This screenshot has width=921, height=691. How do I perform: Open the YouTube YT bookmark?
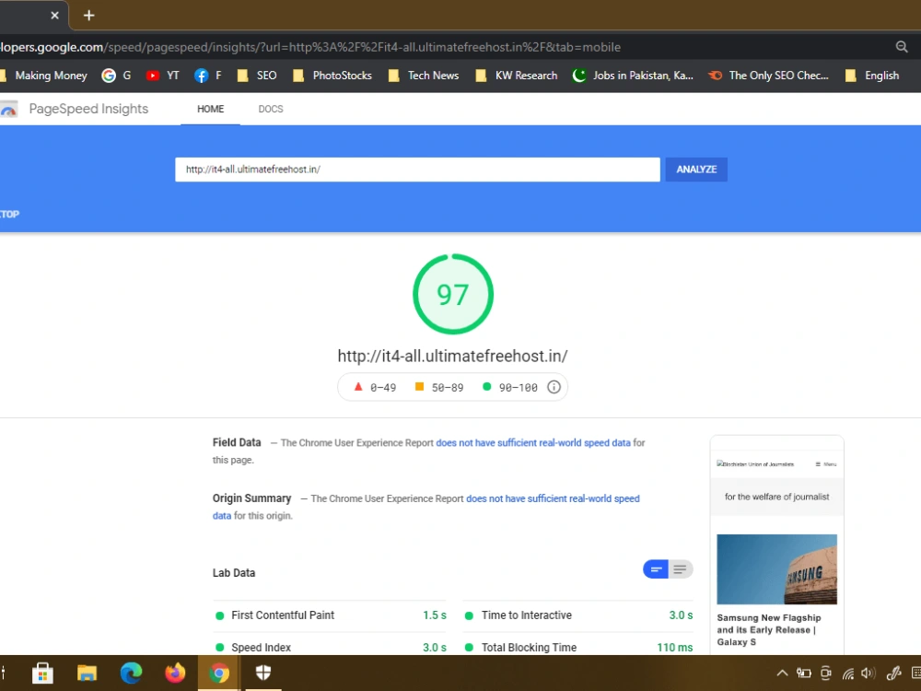pyautogui.click(x=163, y=76)
